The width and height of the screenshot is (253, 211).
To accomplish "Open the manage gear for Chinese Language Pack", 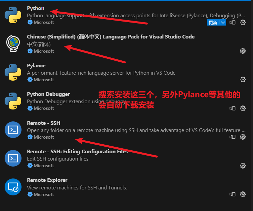I will (x=243, y=51).
